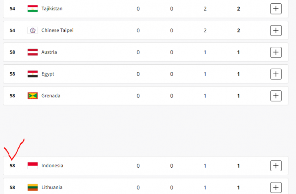Click the Grenada country name
The height and width of the screenshot is (194, 296).
click(51, 96)
